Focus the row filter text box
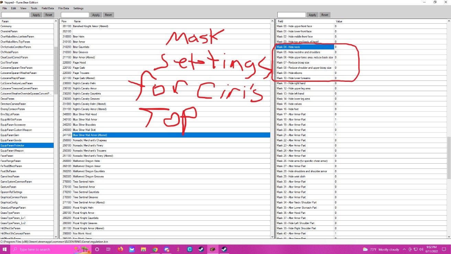 tap(75, 15)
